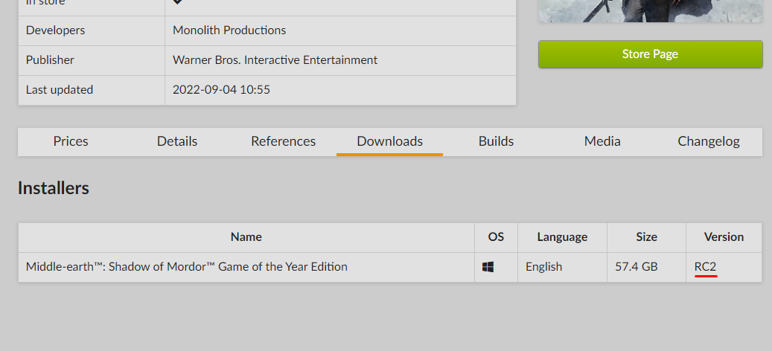Click Warner Bros. Interactive Entertainment publisher
The image size is (772, 351).
coord(275,60)
